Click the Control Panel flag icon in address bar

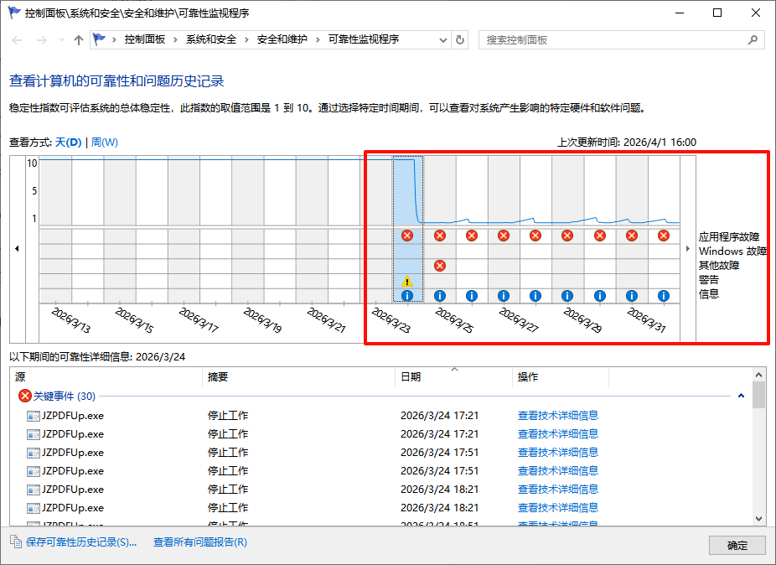99,39
